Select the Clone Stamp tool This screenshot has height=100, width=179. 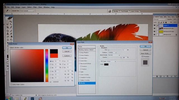[x=8, y=34]
